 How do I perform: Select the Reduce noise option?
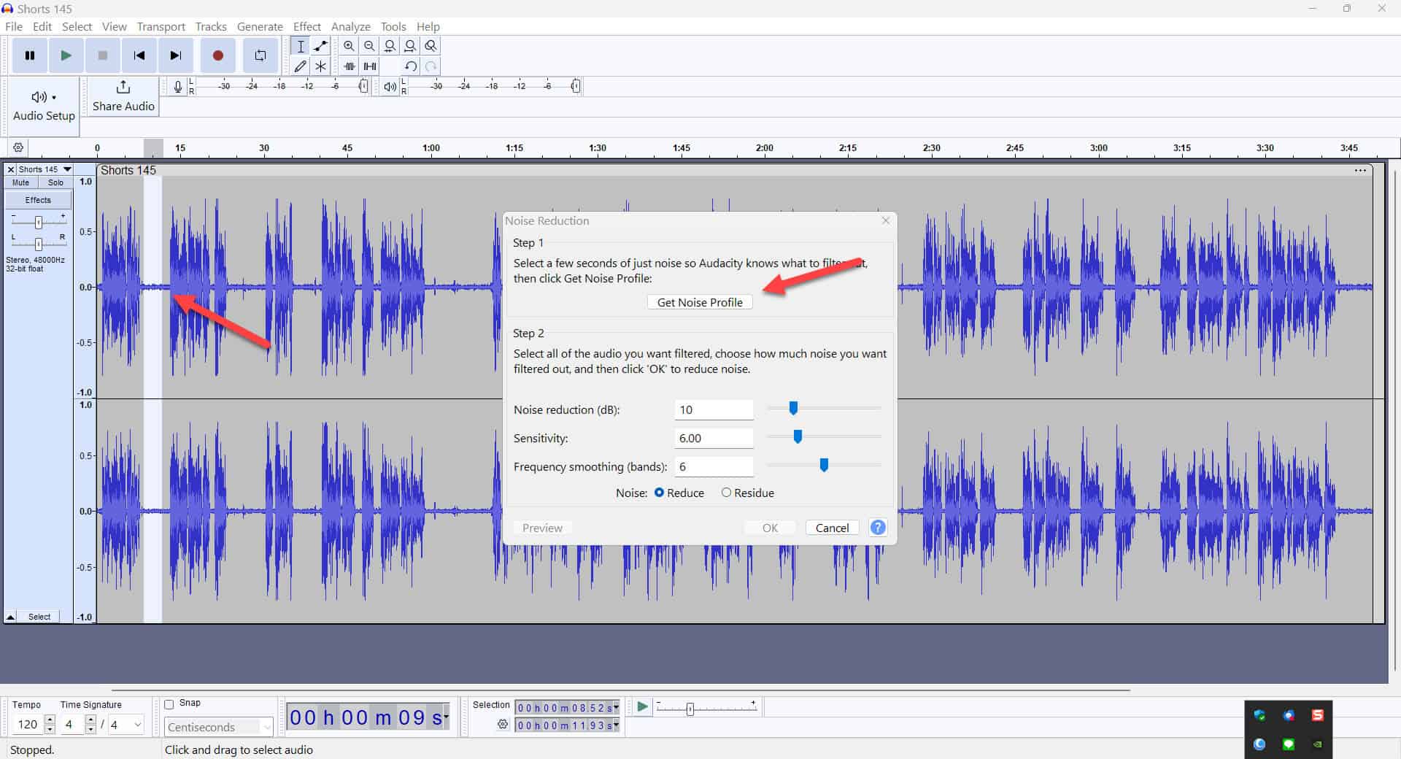click(660, 493)
